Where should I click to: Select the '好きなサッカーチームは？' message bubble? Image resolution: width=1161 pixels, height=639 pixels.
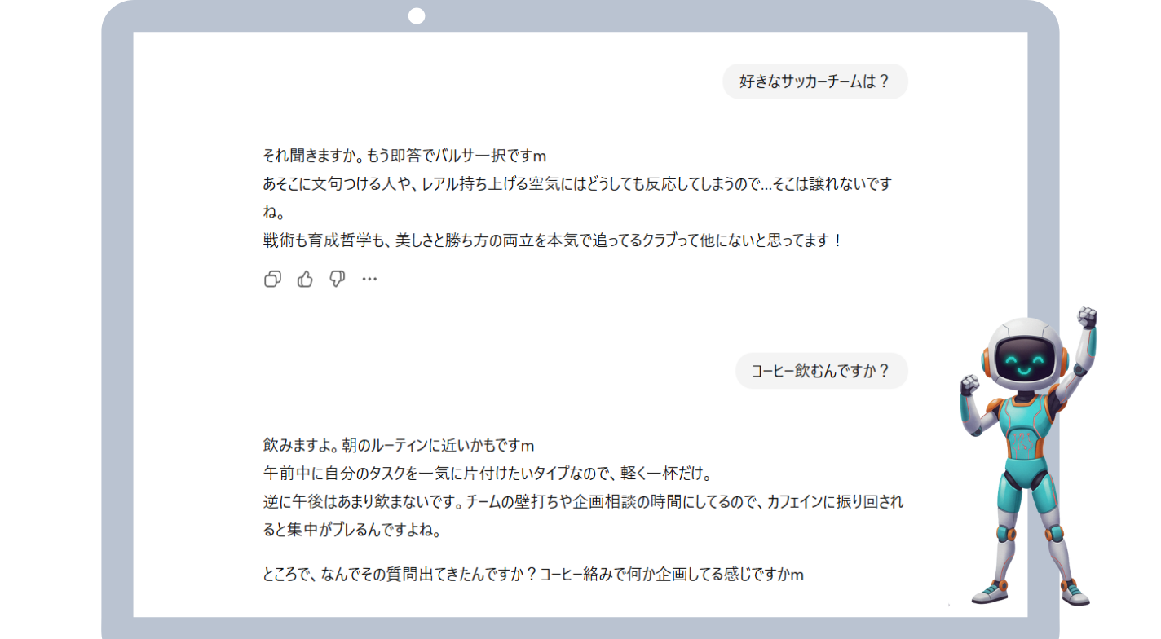pos(814,82)
